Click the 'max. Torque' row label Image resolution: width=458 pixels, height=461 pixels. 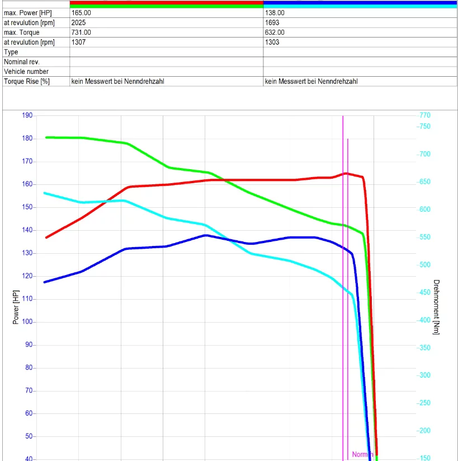[22, 32]
